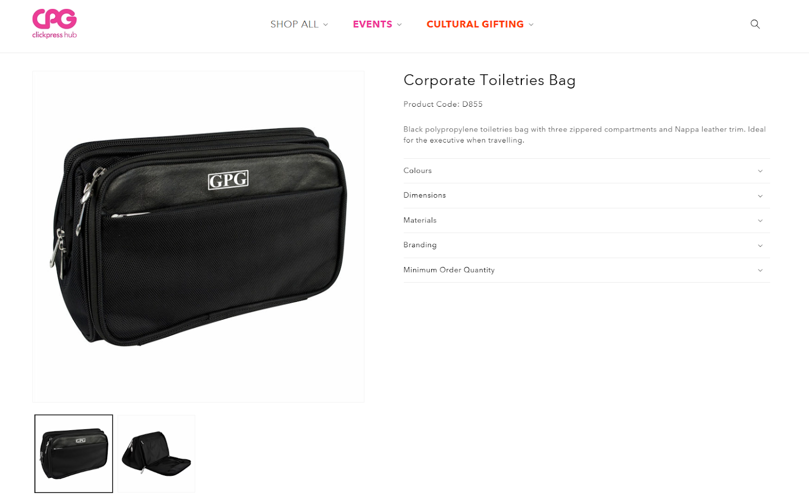Click the Colours row chevron arrow
The width and height of the screenshot is (809, 497).
(760, 171)
